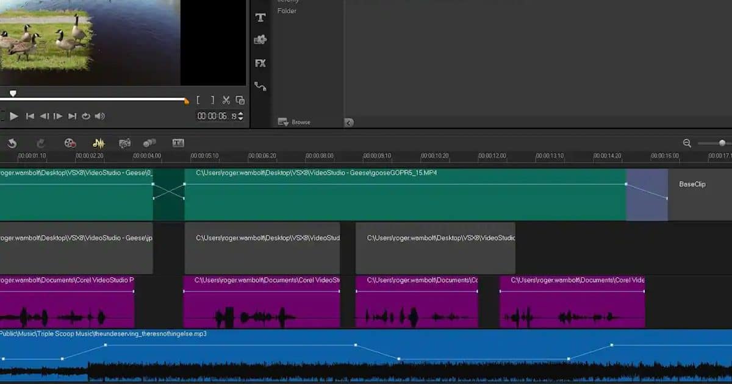Toggle mute with the speaker icon
The height and width of the screenshot is (384, 732).
point(99,116)
